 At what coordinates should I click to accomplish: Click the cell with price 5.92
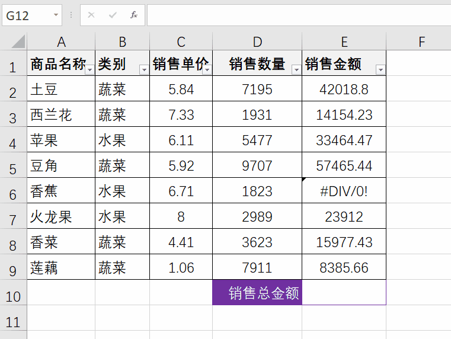[181, 165]
